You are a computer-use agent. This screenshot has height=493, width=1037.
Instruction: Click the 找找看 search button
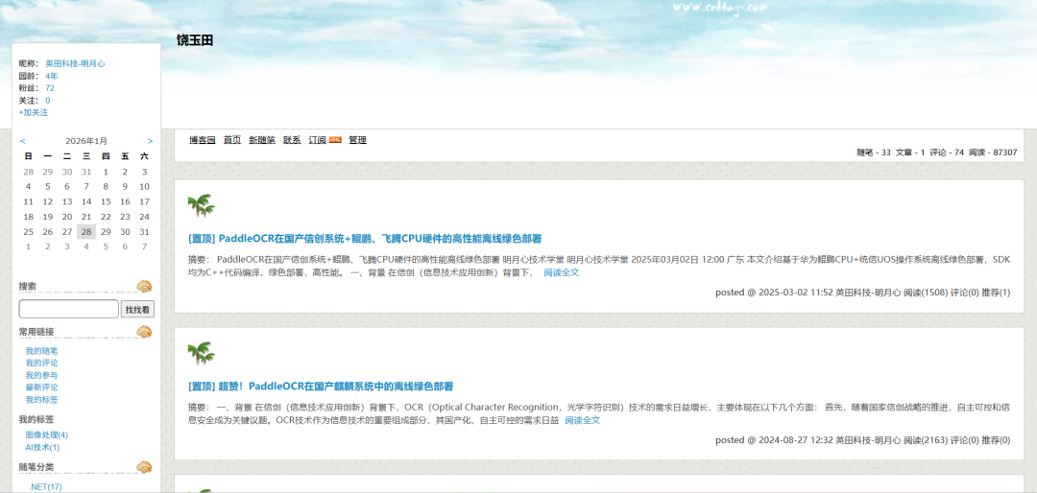137,309
